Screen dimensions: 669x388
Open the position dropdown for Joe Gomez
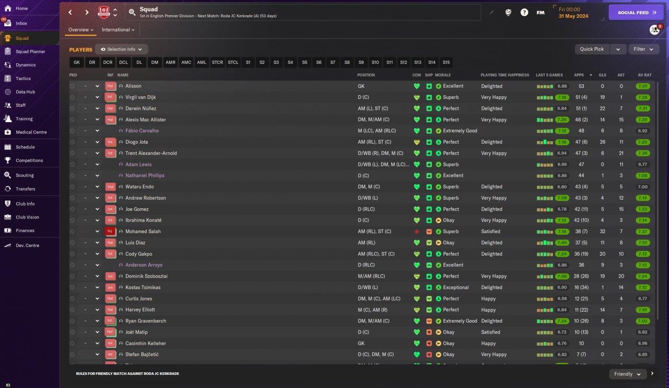pos(97,209)
